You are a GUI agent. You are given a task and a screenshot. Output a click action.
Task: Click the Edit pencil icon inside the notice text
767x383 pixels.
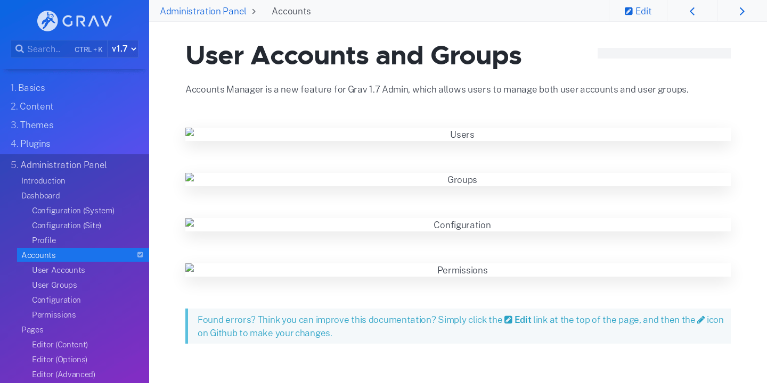tap(509, 319)
